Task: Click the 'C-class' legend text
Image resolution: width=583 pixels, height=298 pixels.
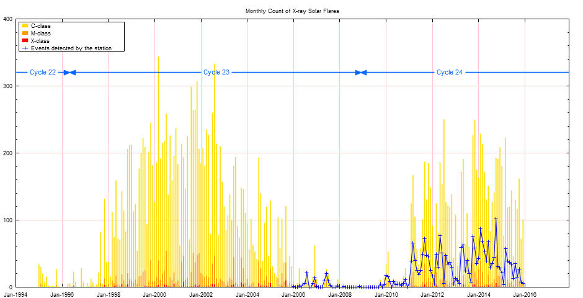Action: [x=41, y=25]
